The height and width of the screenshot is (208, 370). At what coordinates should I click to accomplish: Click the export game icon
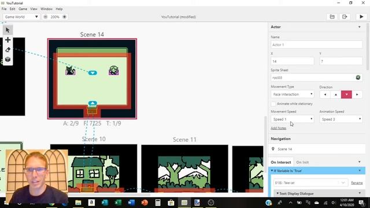click(345, 17)
